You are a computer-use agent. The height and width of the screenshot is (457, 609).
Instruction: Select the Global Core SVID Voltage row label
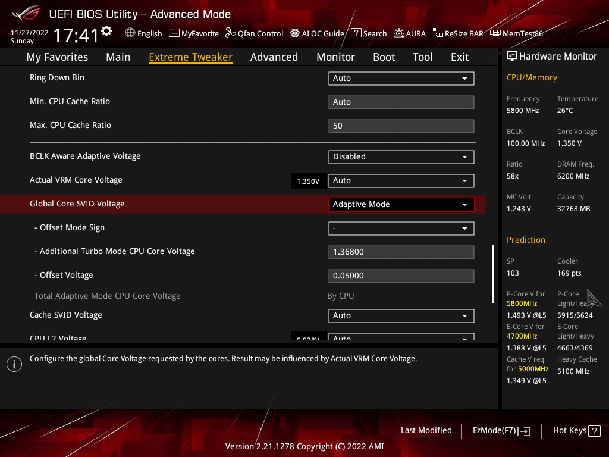coord(77,204)
